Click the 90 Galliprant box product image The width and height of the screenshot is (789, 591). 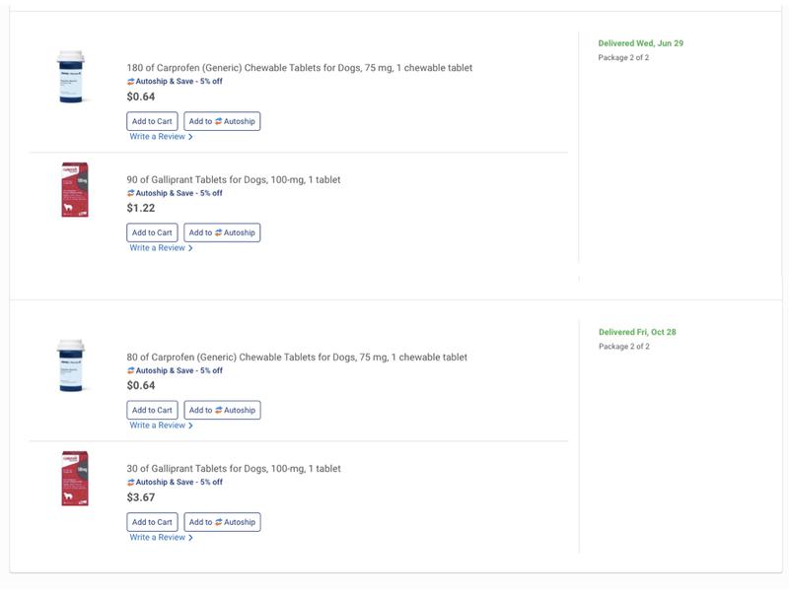(x=75, y=189)
